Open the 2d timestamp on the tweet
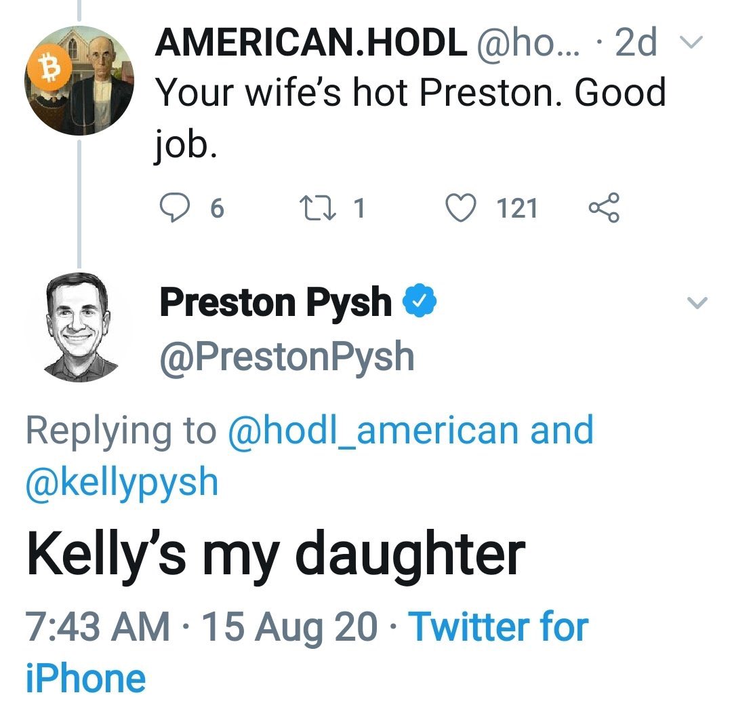This screenshot has height=716, width=732. 635,43
